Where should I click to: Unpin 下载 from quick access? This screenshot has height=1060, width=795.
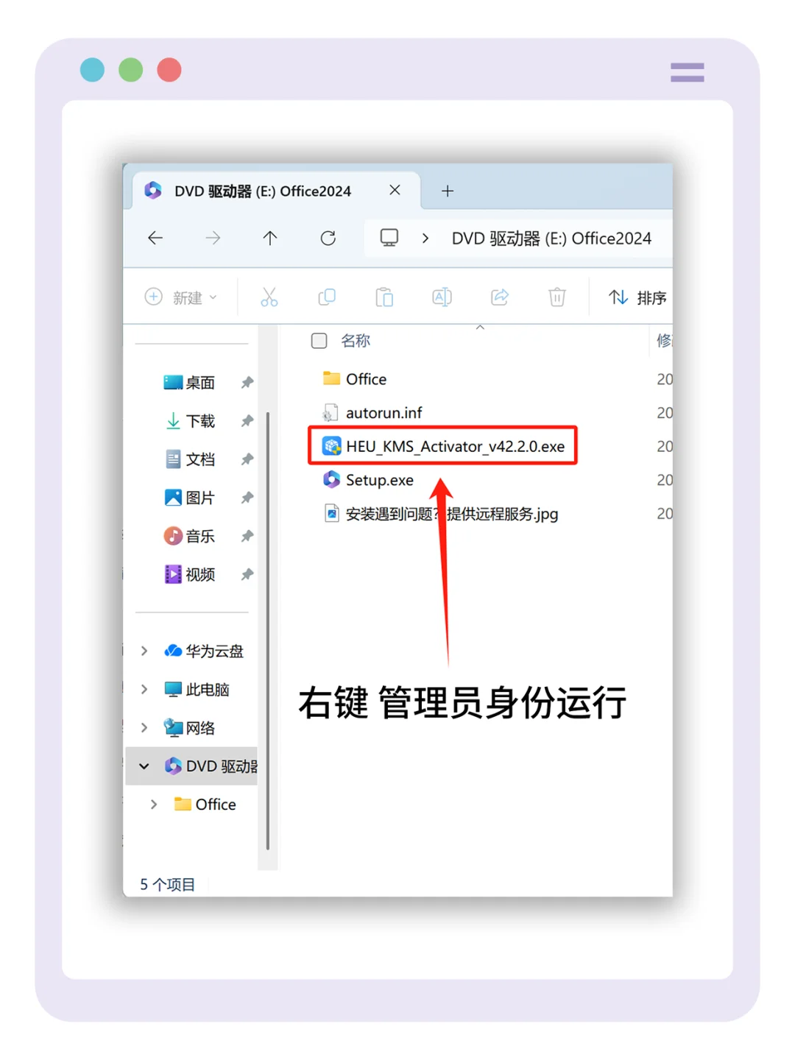click(x=247, y=421)
